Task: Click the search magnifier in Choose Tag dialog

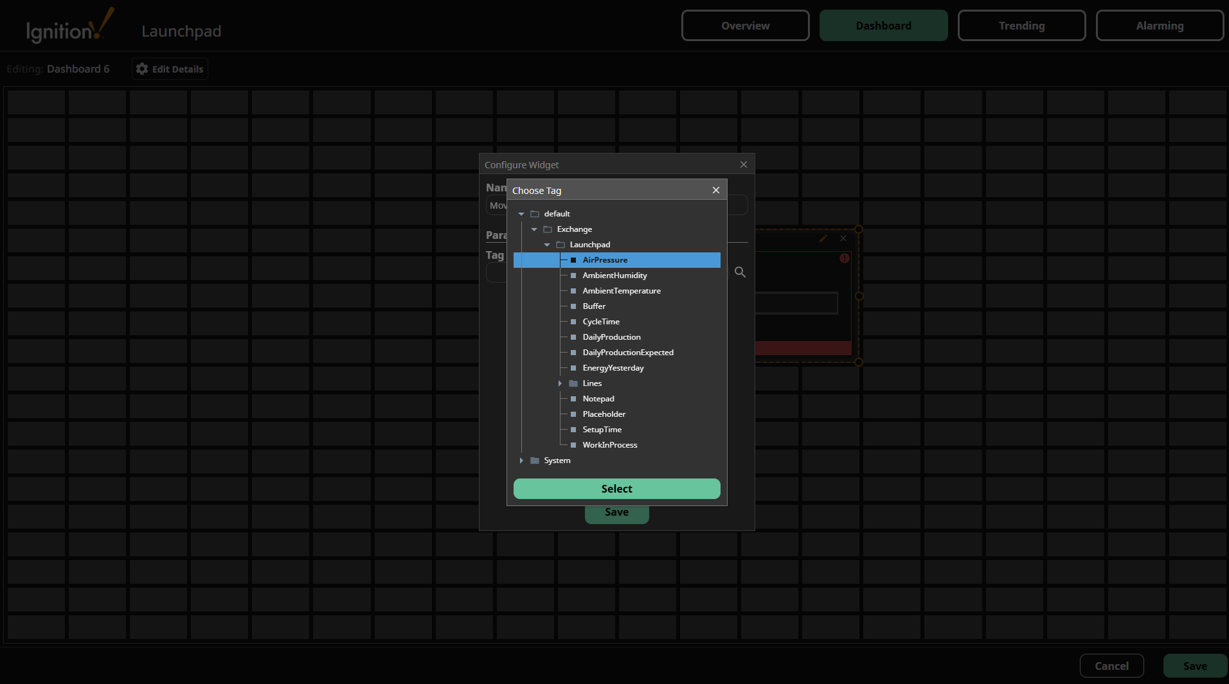Action: pos(739,272)
